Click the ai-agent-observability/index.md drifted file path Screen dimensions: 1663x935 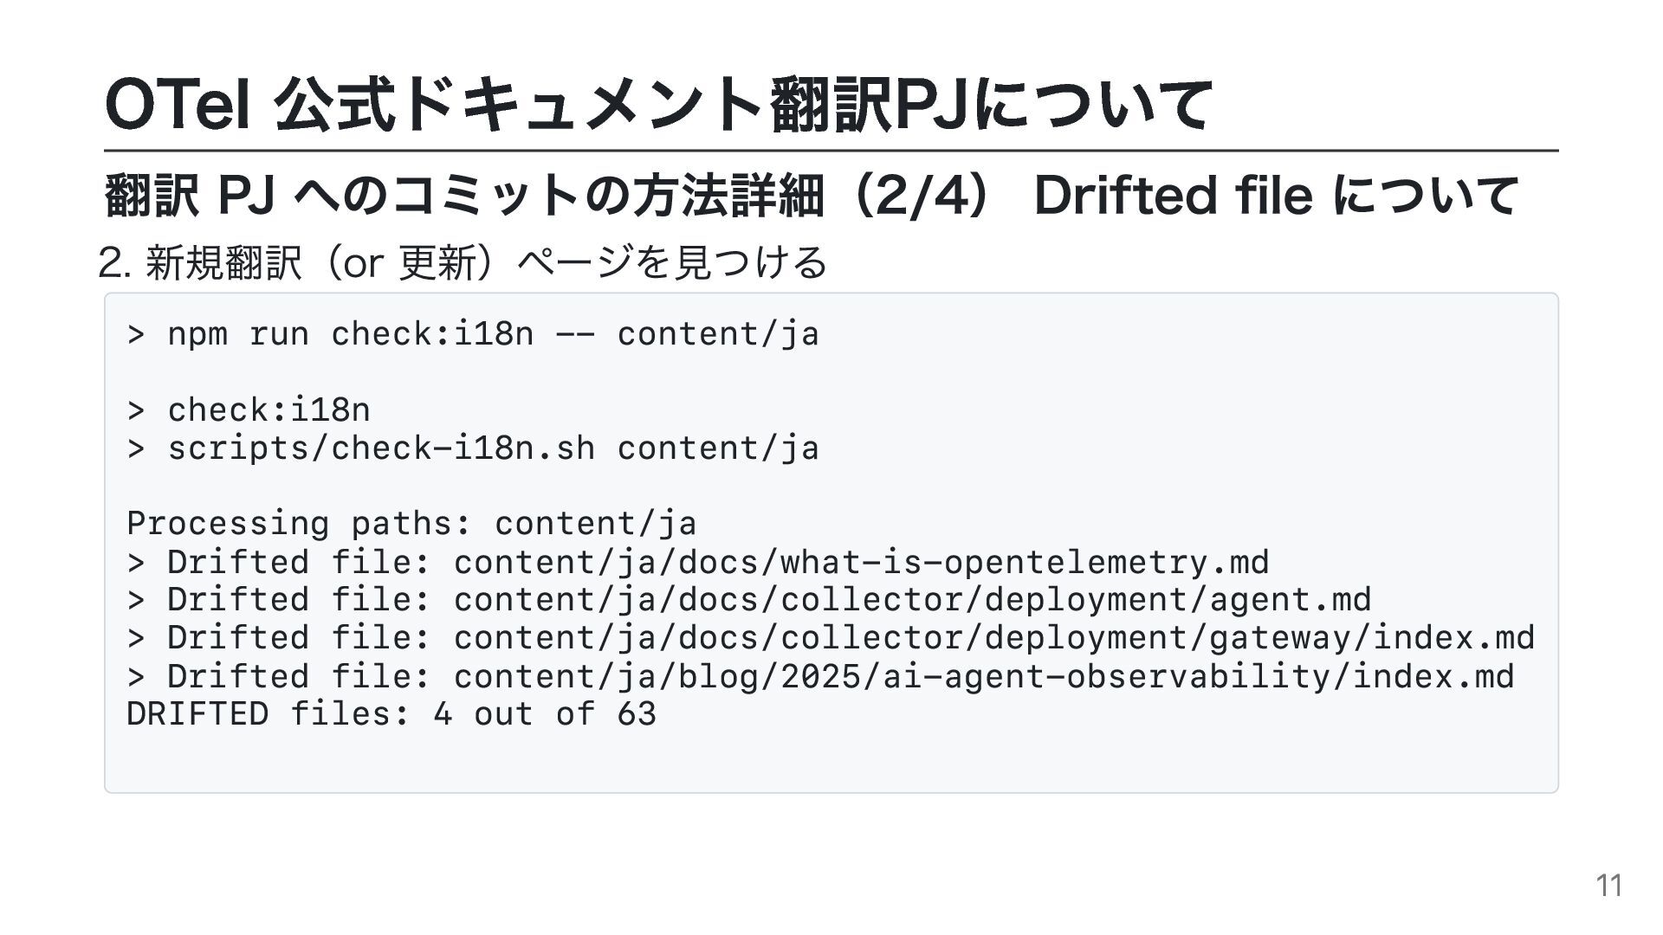pyautogui.click(x=984, y=677)
